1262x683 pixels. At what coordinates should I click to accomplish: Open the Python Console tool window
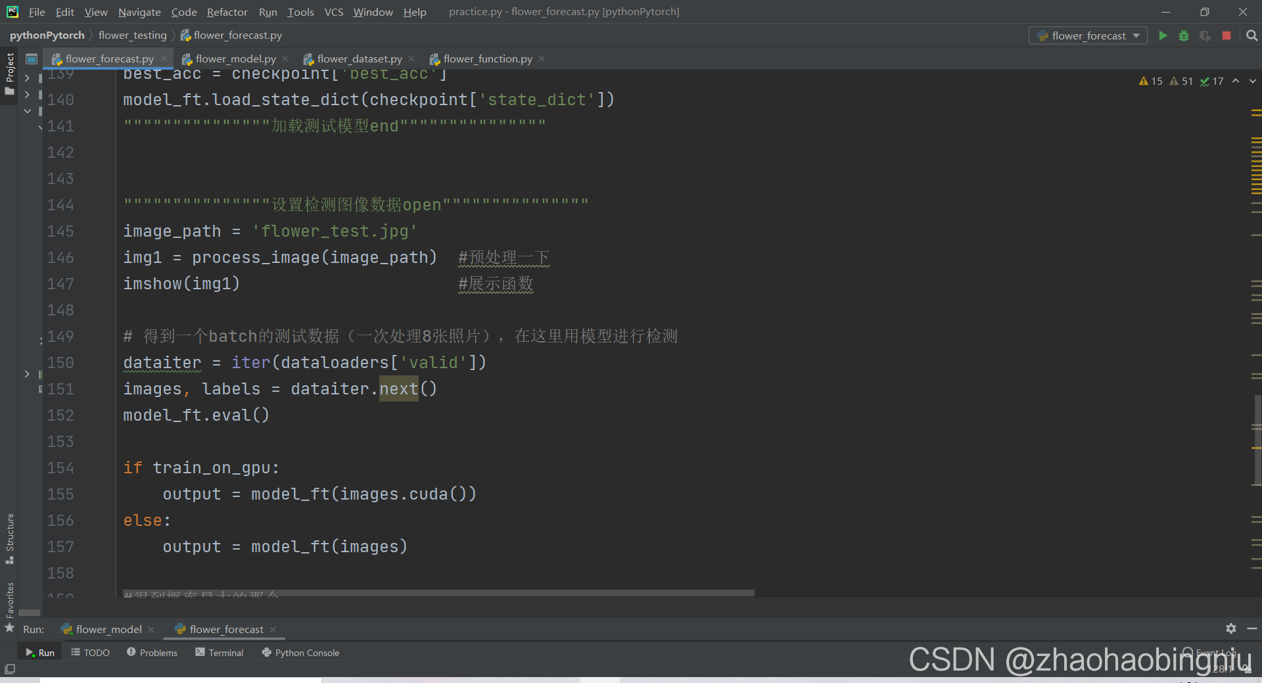(300, 652)
